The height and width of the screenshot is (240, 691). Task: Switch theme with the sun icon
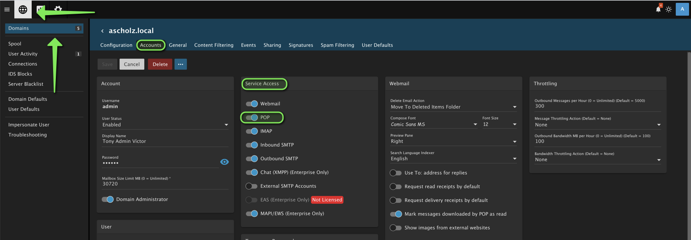[x=669, y=9]
